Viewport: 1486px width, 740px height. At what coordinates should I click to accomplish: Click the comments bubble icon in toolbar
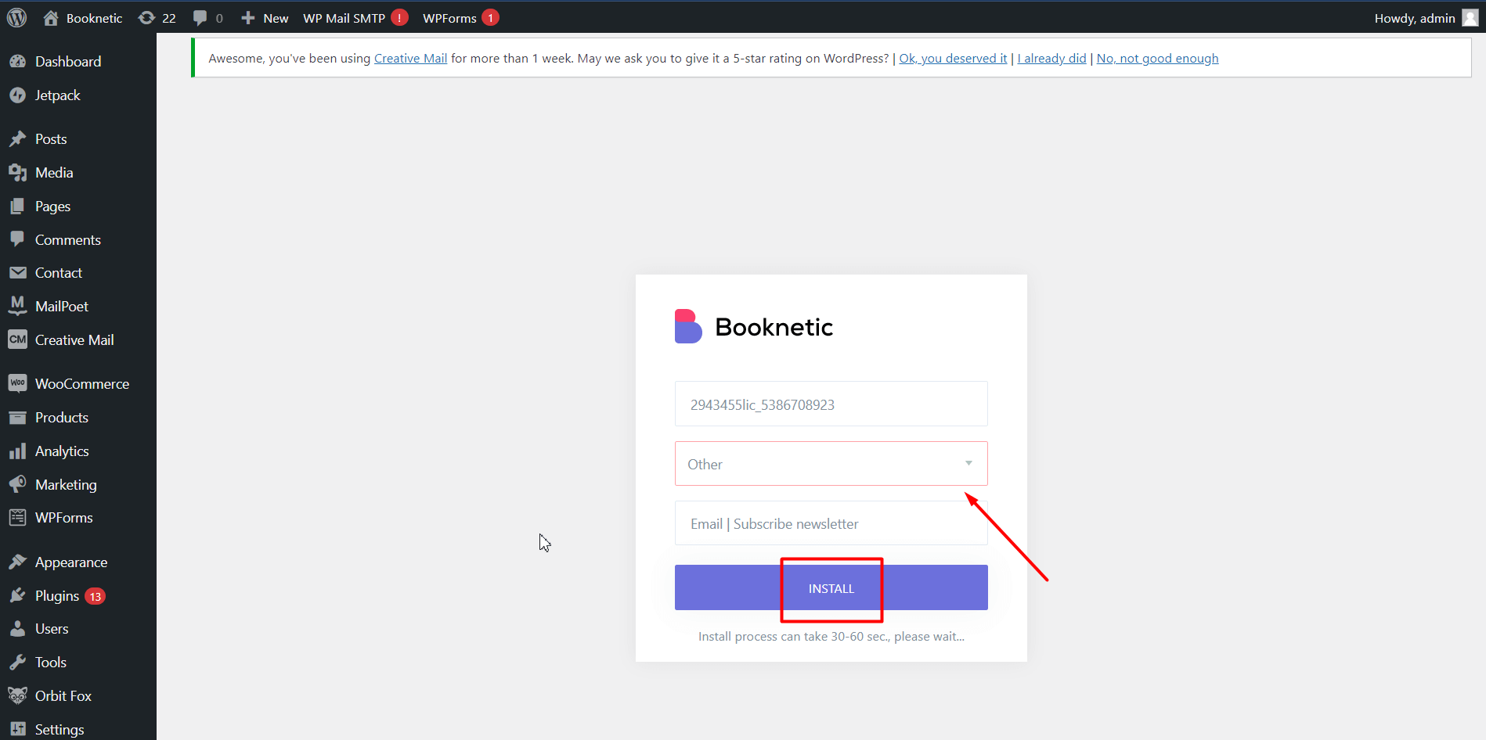click(x=201, y=18)
